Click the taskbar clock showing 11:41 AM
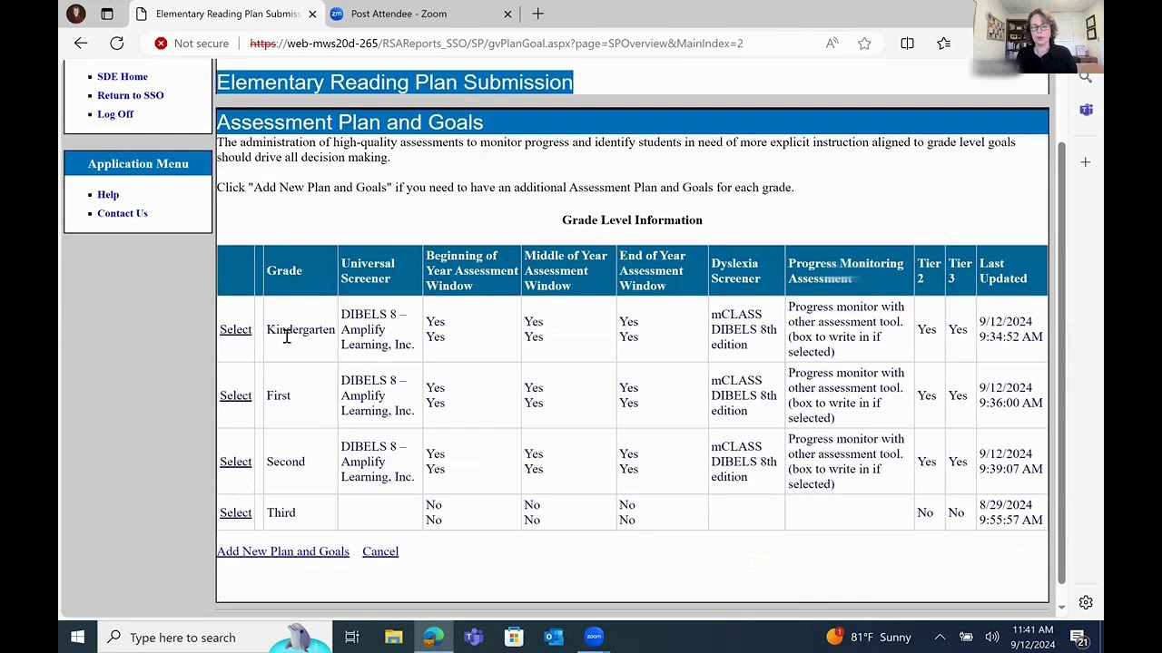The height and width of the screenshot is (653, 1162). (x=1032, y=637)
